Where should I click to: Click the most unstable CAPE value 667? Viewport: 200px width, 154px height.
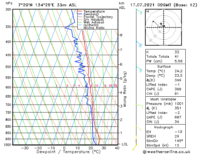178,117
